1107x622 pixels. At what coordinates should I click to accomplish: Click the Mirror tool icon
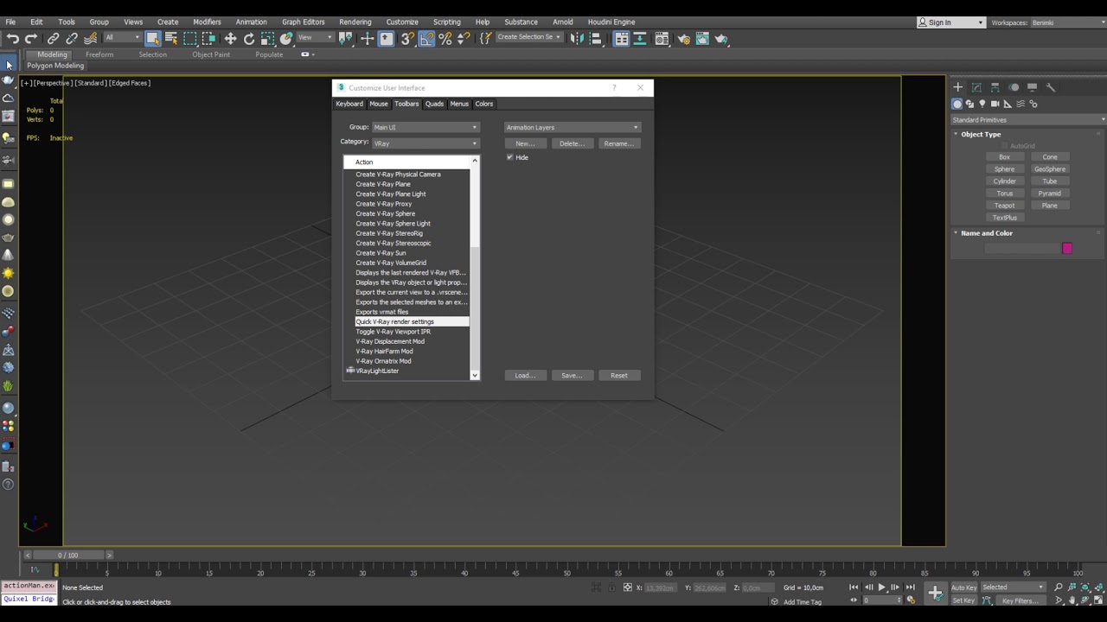pos(577,38)
